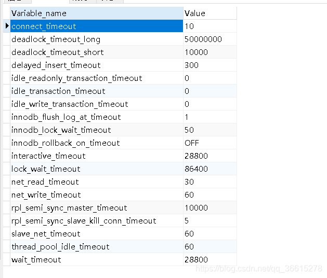The width and height of the screenshot is (327, 278).
Task: Select the innodb_lock_wait_timeout cell
Action: [x=97, y=130]
